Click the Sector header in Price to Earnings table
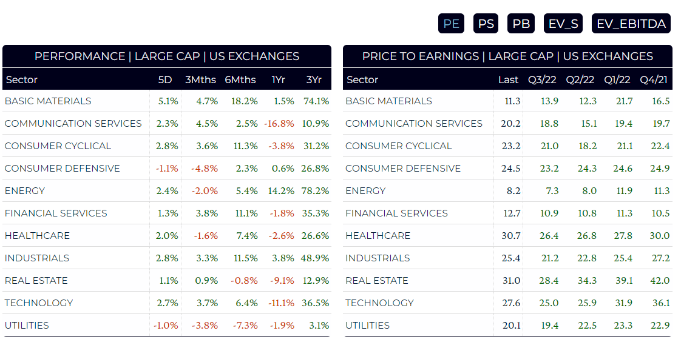681x345 pixels. pyautogui.click(x=362, y=80)
